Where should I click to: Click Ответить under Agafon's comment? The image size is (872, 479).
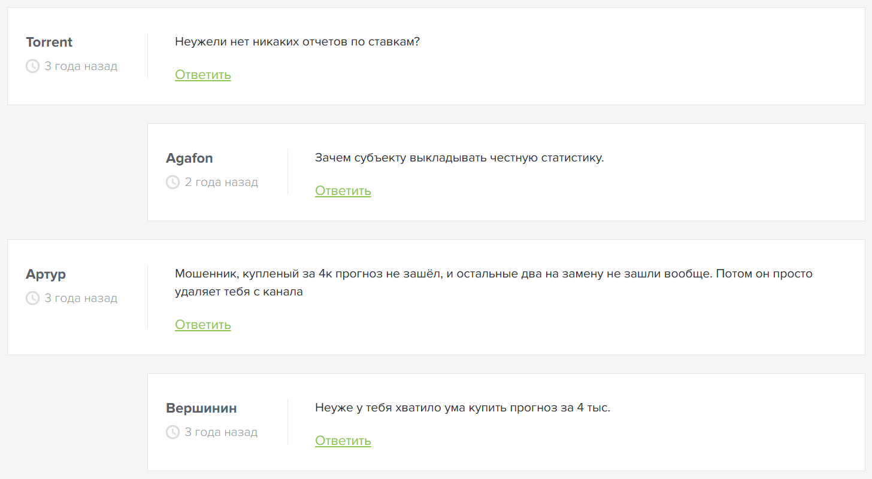point(343,191)
